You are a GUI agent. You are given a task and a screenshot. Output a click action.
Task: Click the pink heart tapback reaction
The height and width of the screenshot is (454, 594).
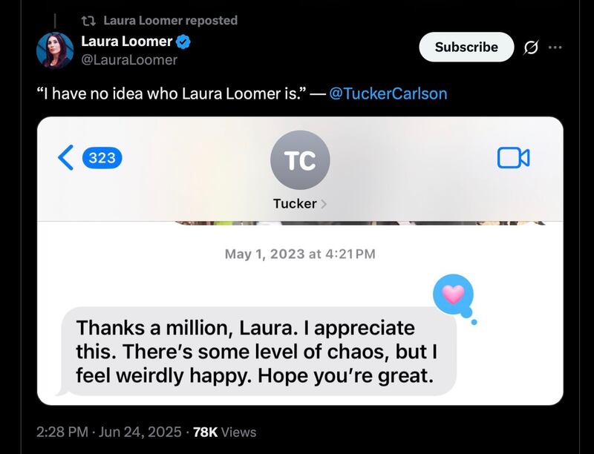[x=453, y=294]
